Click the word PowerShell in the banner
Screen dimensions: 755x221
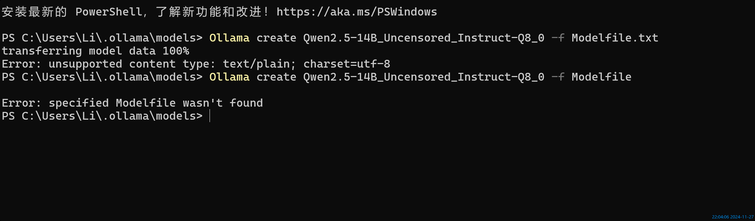109,12
